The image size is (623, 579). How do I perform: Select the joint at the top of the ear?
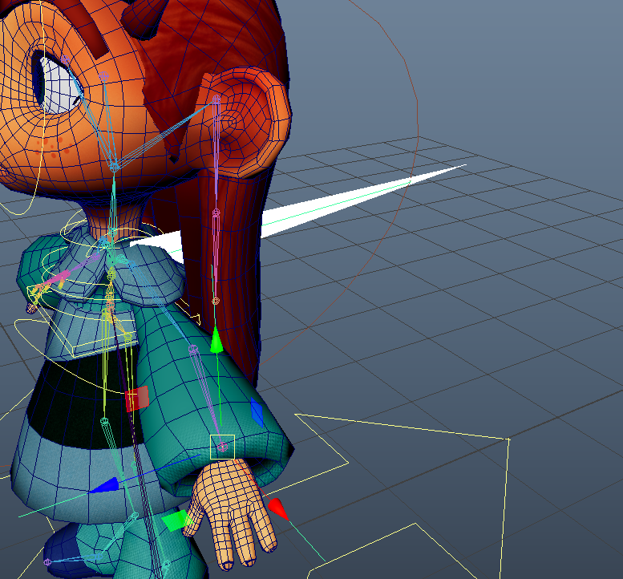pos(216,98)
